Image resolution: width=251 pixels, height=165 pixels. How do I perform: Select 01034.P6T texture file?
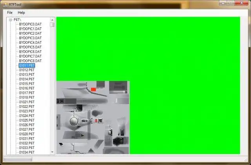click(27, 152)
